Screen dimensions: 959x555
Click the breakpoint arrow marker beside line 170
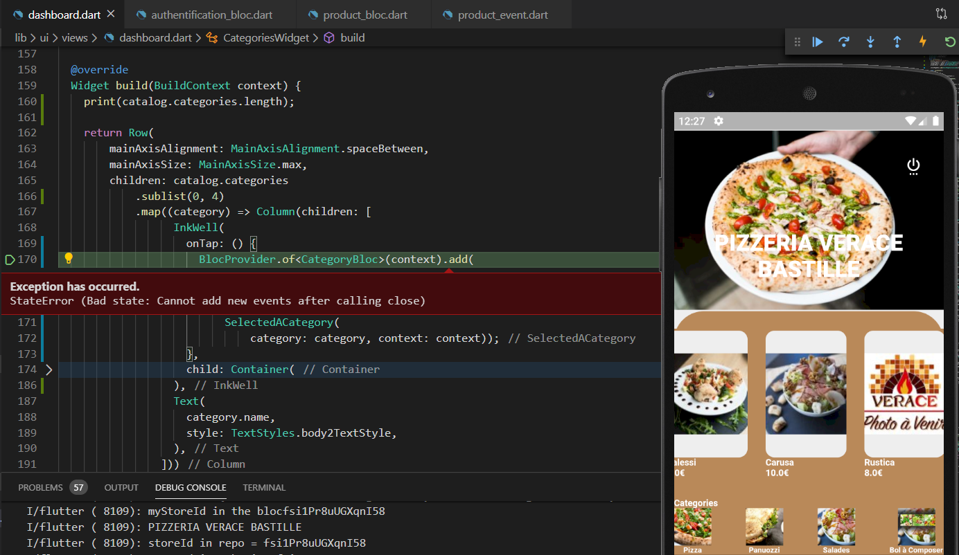pos(10,260)
